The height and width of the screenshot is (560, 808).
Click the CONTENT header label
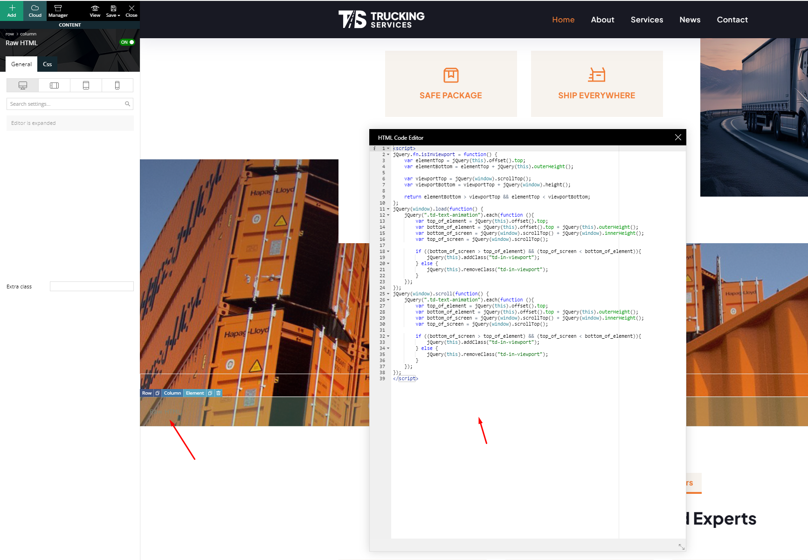(x=70, y=25)
